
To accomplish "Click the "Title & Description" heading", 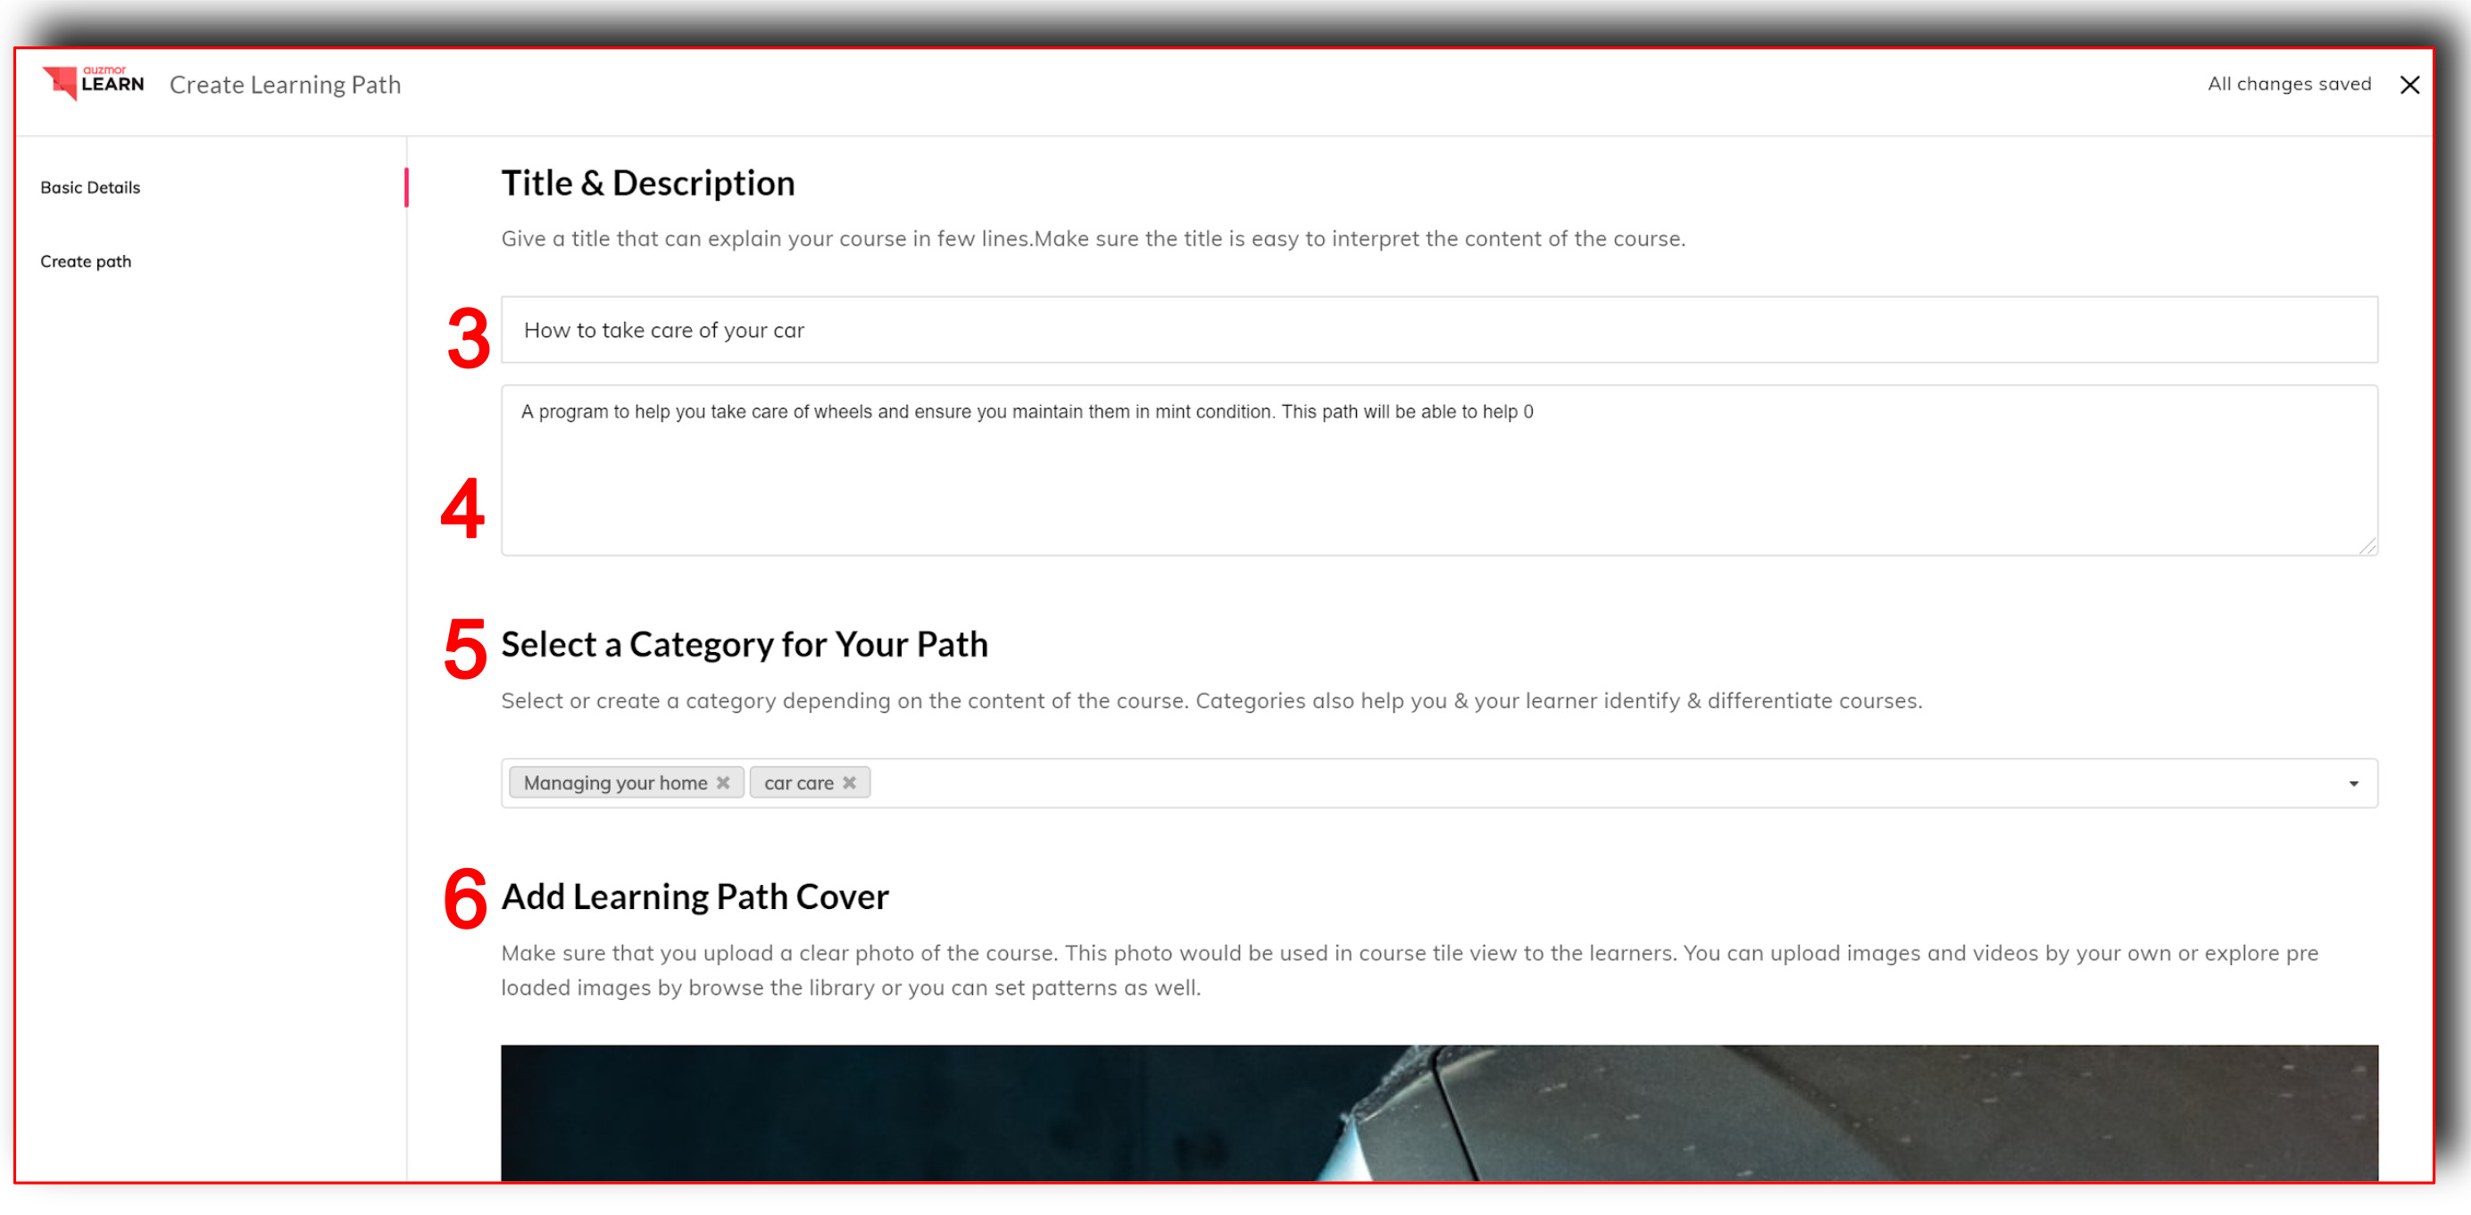I will coord(647,183).
